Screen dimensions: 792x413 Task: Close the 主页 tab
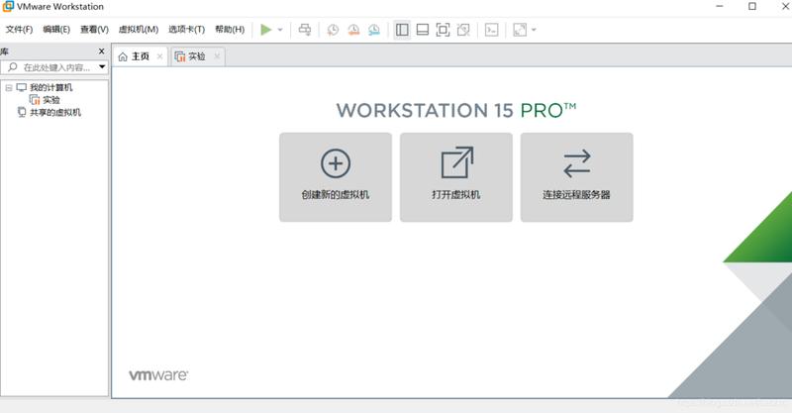pos(160,56)
